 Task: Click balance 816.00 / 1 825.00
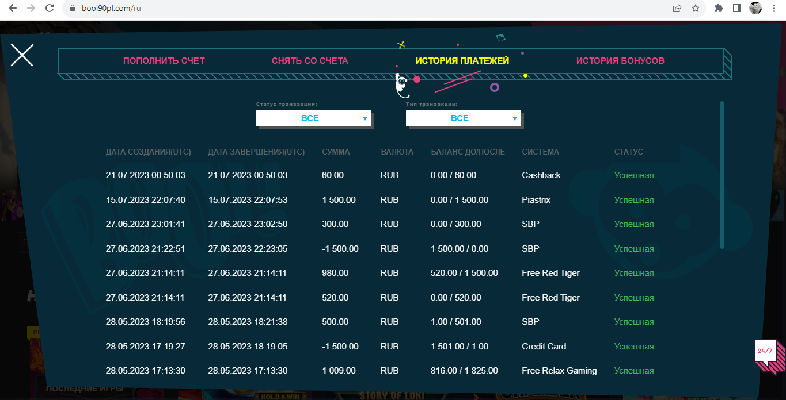pos(464,371)
